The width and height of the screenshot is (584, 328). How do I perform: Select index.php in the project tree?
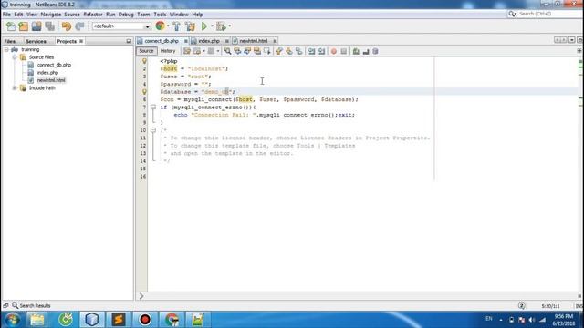pyautogui.click(x=47, y=73)
